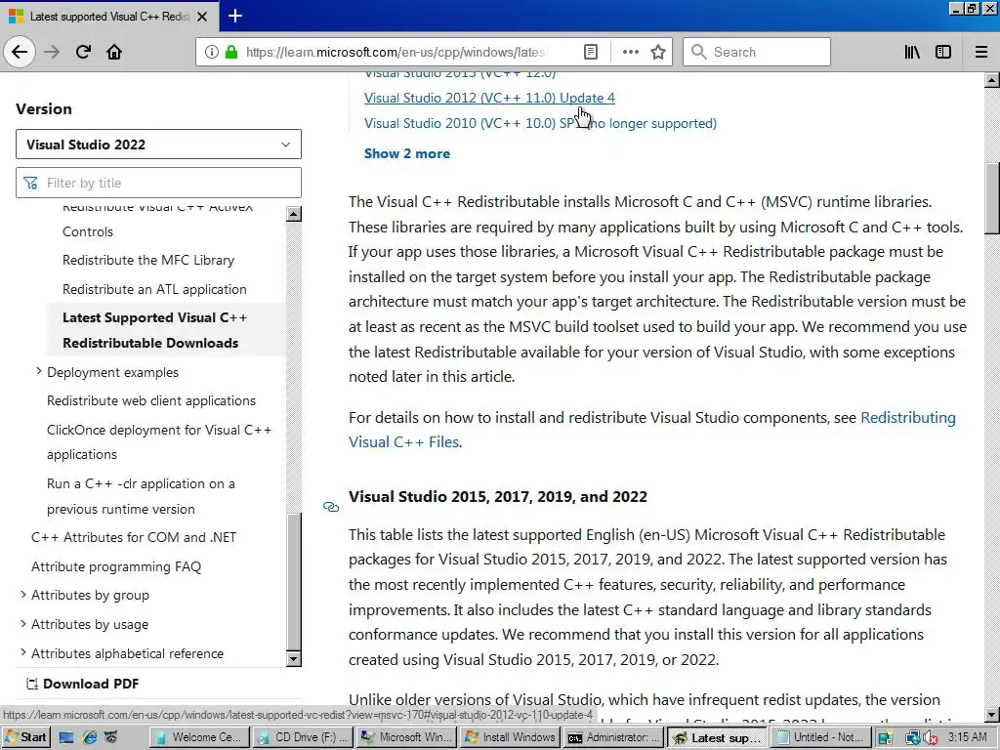
Task: Switch to Microsoft Win... taskbar window
Action: pos(405,737)
